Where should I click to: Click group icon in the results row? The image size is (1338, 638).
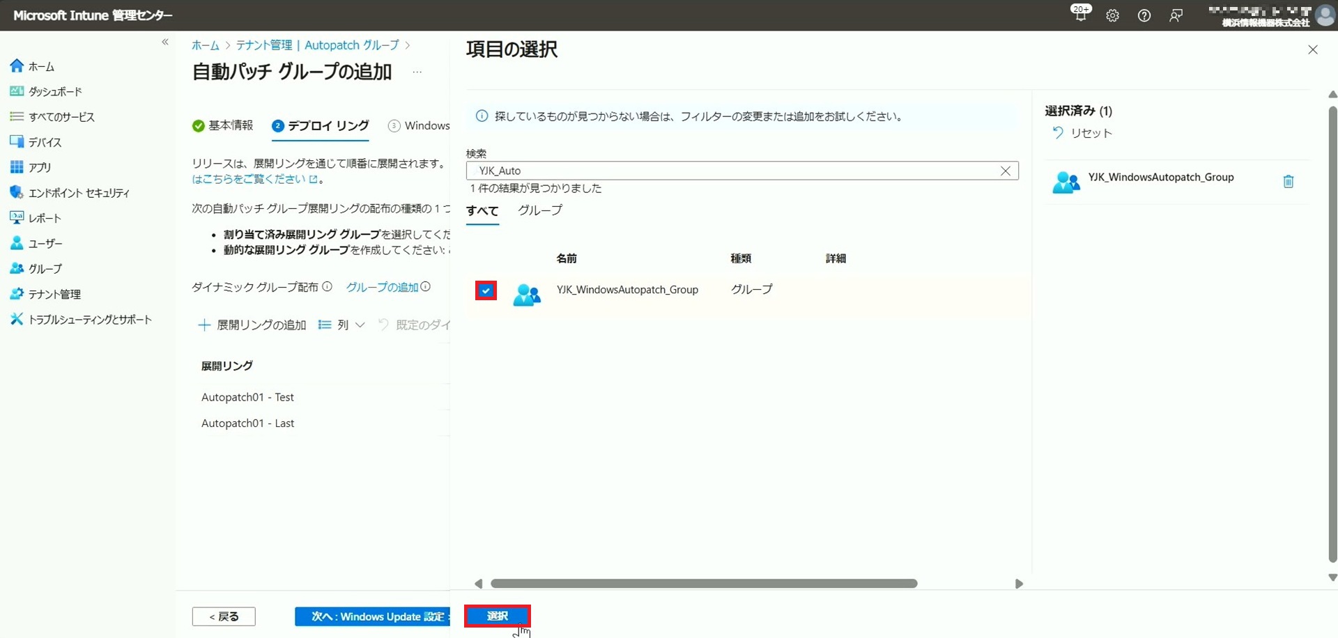527,295
